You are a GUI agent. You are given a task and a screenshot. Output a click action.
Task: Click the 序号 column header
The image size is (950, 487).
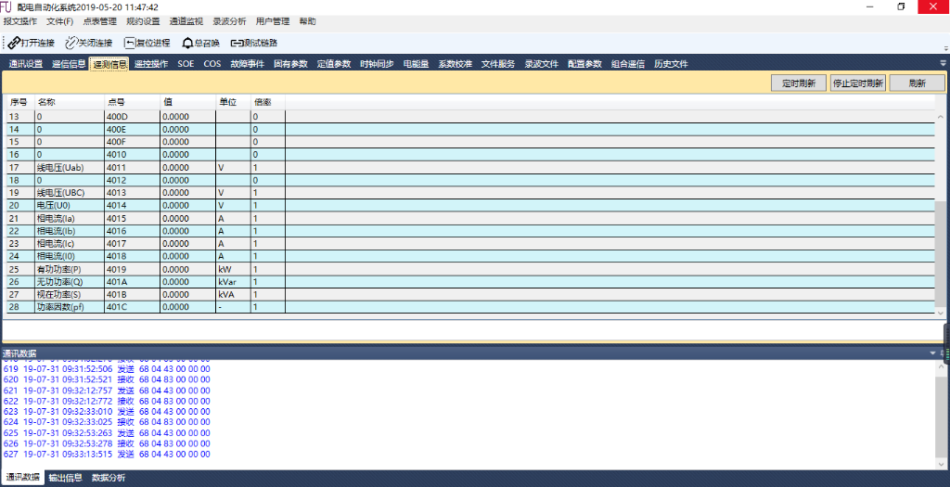pyautogui.click(x=19, y=102)
